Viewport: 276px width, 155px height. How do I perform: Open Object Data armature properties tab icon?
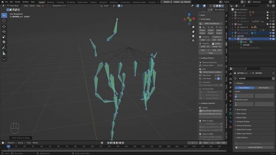230,113
